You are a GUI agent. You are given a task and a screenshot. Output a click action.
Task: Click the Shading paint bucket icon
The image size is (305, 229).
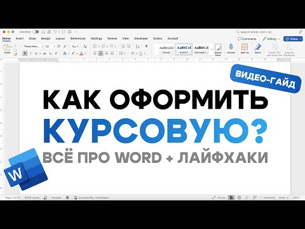[133, 53]
